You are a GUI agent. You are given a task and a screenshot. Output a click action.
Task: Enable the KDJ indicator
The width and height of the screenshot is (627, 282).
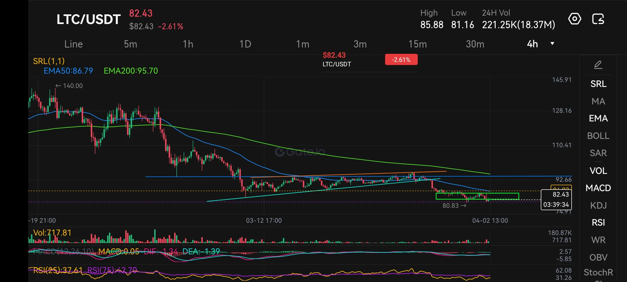(x=598, y=205)
